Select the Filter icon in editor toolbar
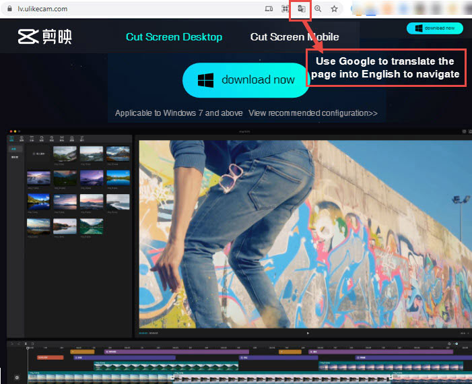Viewport: 472px width, 384px height. (x=71, y=139)
